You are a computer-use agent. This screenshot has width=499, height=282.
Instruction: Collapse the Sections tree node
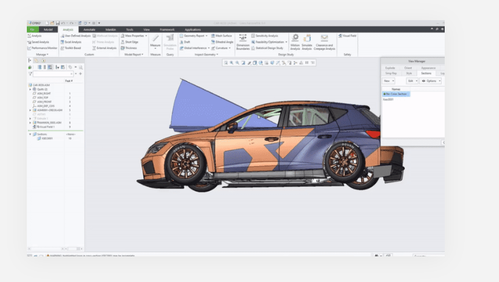31,134
